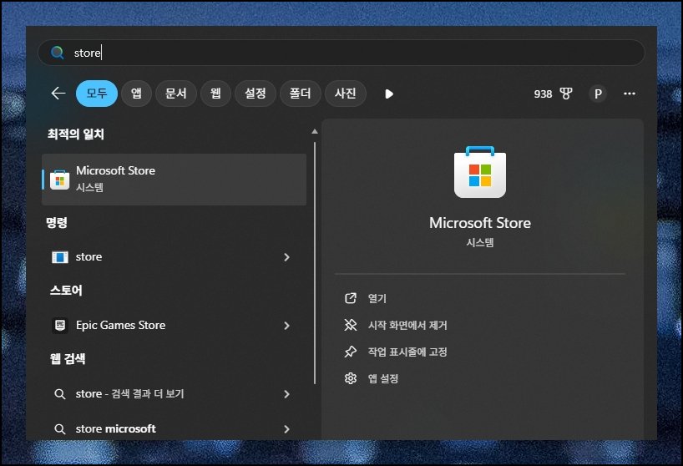Click the results list vertical scrollbar
The image size is (683, 466).
pos(315,262)
